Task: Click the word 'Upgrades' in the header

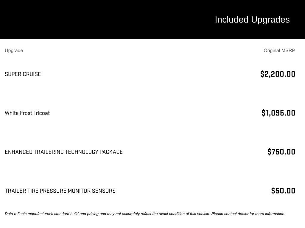Action: point(270,20)
